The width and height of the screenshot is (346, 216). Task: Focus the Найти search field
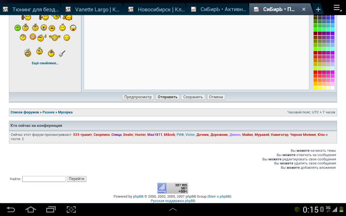coord(44,179)
